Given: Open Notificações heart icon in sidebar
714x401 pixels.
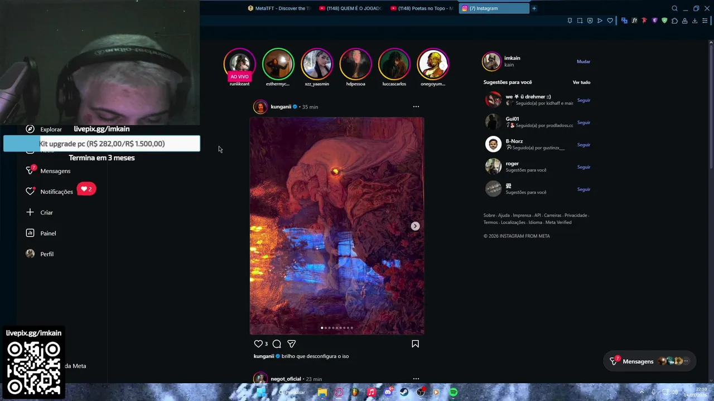Looking at the screenshot, I should (x=30, y=192).
